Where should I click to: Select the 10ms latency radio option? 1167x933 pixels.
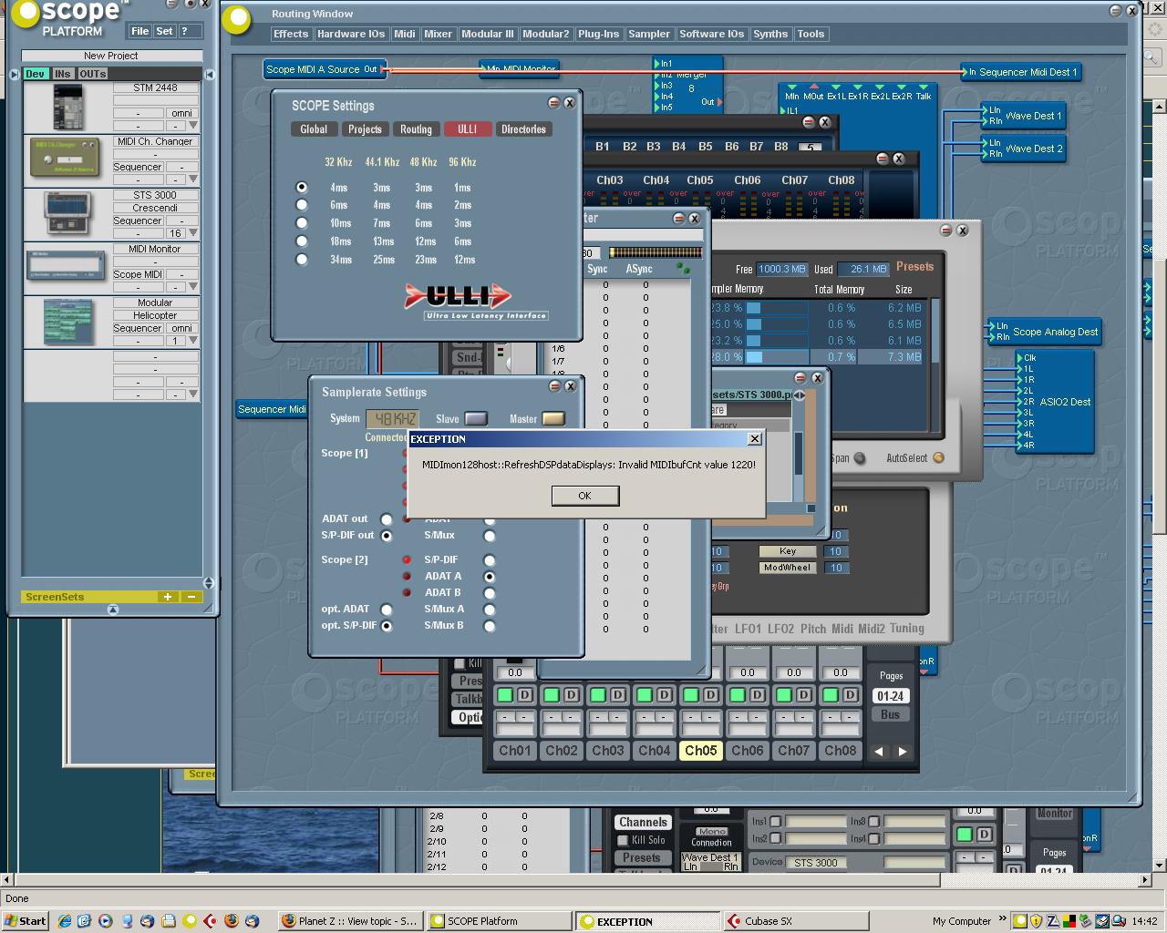click(x=302, y=223)
